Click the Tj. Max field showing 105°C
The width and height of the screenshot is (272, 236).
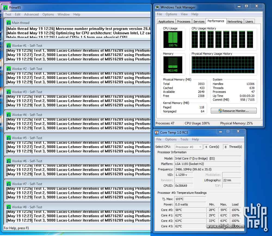[x=190, y=199]
